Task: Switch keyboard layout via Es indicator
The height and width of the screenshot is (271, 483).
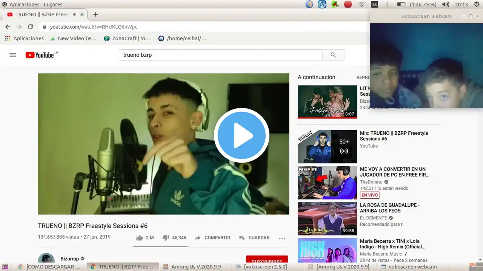Action: 374,5
